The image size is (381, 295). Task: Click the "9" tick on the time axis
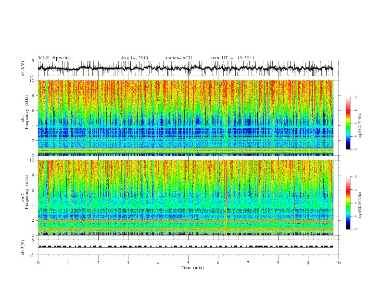pos(308,263)
